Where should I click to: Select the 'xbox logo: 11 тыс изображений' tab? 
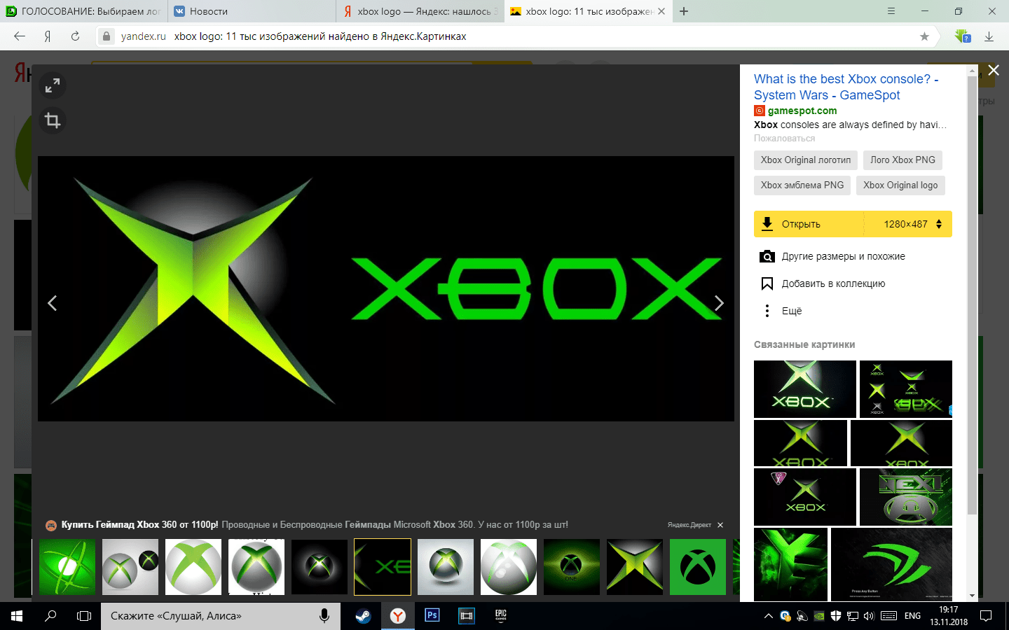[587, 11]
